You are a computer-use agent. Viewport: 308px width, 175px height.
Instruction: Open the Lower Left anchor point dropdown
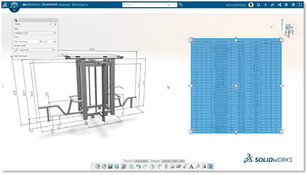35,50
